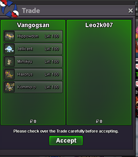Select the Mimikyu trade row name

click(25, 62)
